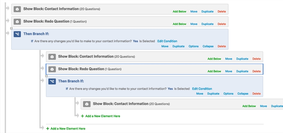Viewport: 283px width, 133px height.
Task: Click the cube icon of the top Redo Question block
Action: [17, 22]
